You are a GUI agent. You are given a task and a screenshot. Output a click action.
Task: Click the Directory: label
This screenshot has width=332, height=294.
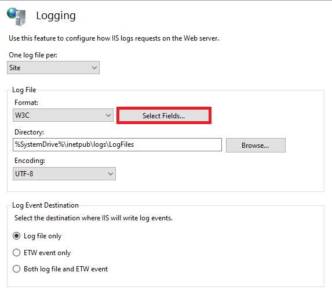29,132
